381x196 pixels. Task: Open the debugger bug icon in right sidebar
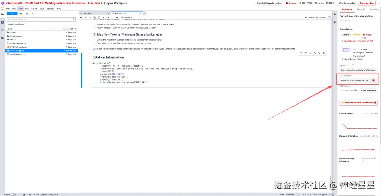click(335, 22)
